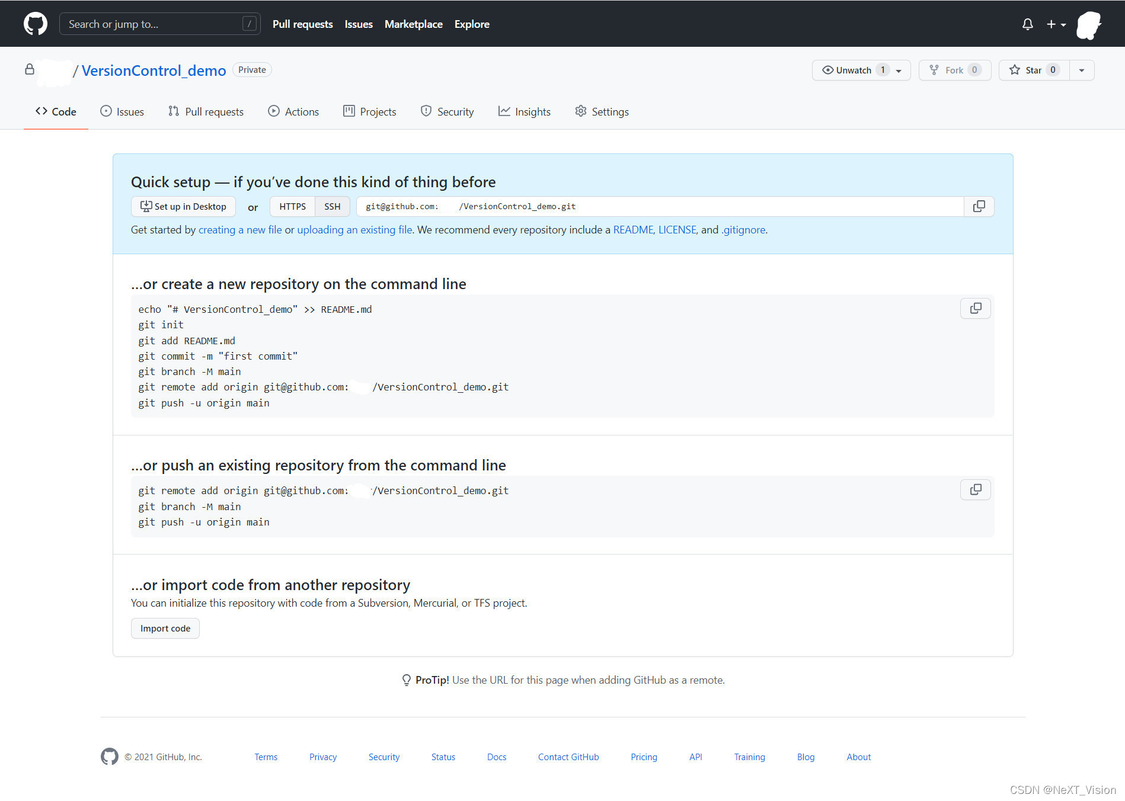
Task: Switch to the repository Pull requests tab
Action: [x=206, y=111]
